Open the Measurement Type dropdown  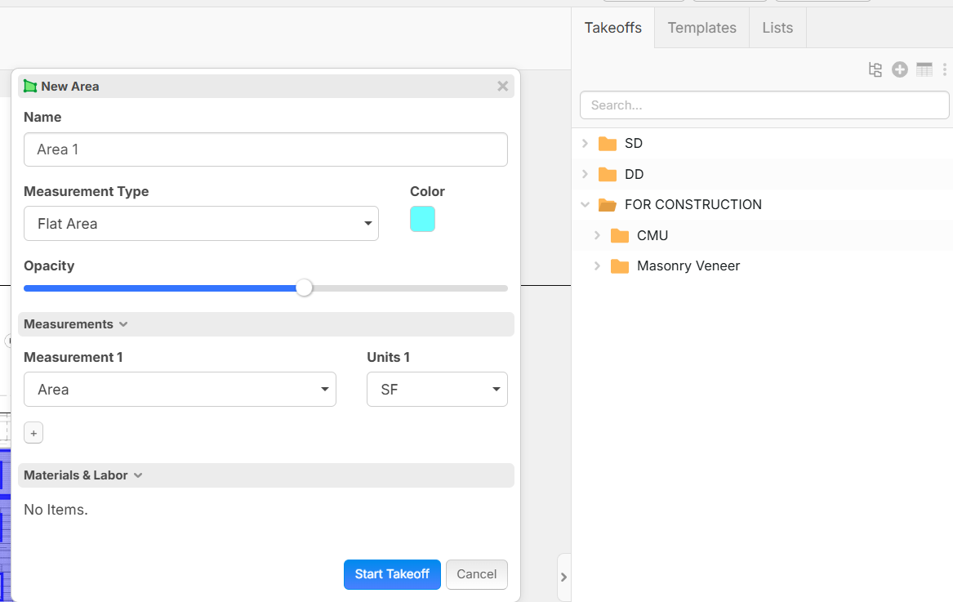coord(201,224)
